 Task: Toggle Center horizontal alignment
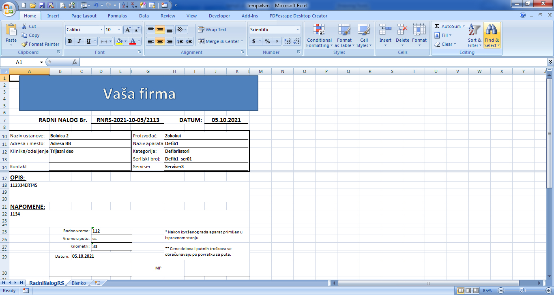160,41
